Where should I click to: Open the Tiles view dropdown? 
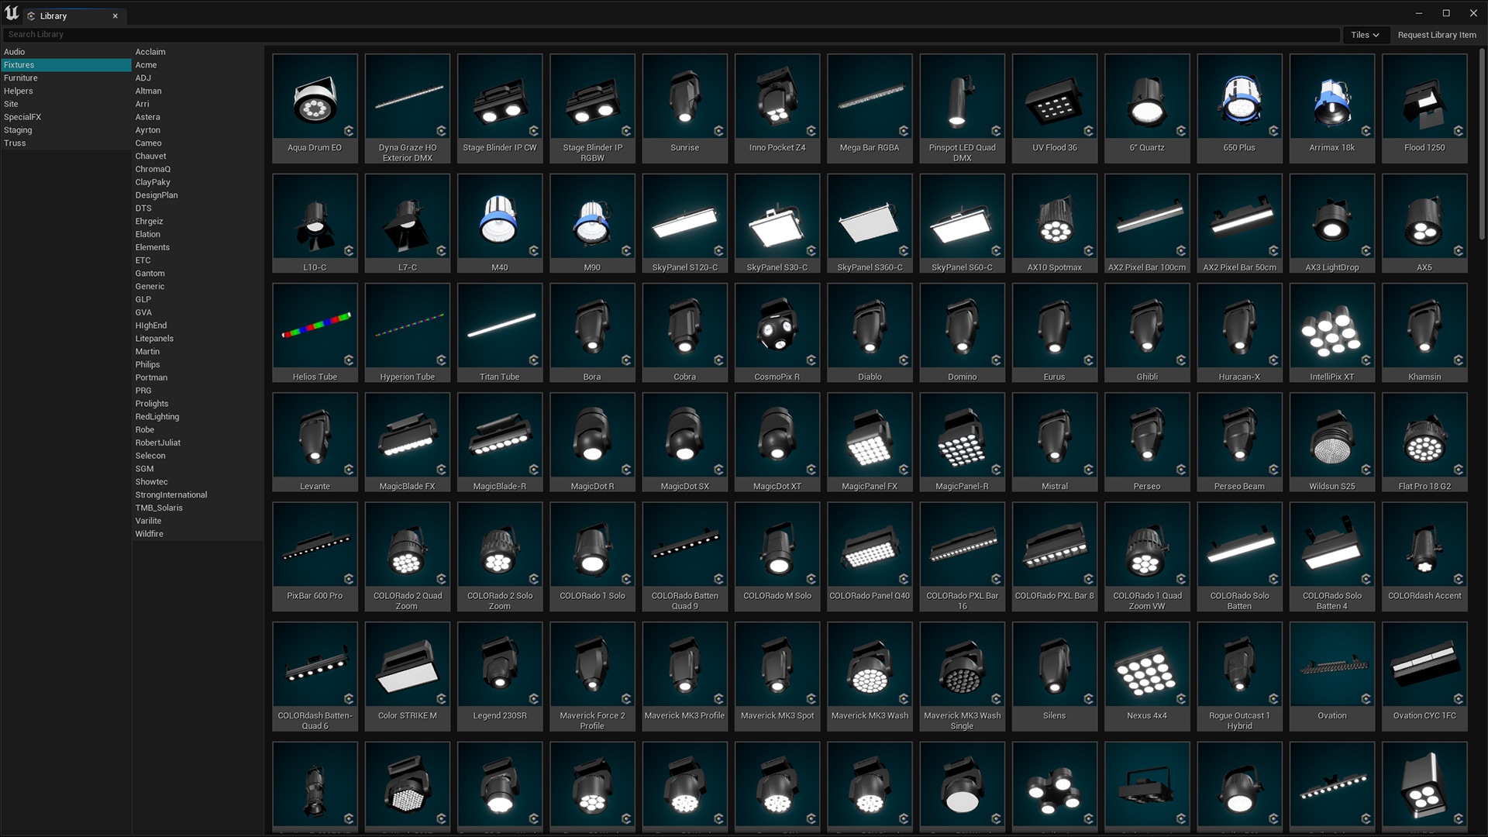coord(1365,35)
